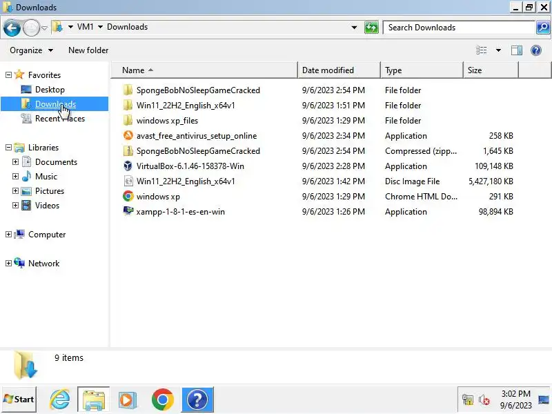Click the Show desktop icon by clock
552x414 pixels.
(x=544, y=400)
